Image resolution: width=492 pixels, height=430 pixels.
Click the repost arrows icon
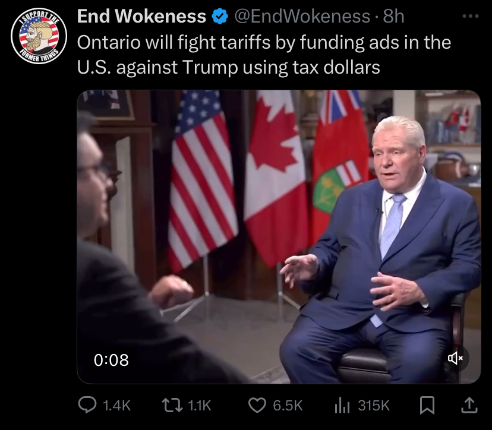pyautogui.click(x=172, y=405)
